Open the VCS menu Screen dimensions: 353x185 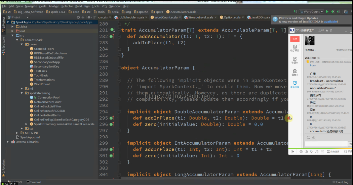click(x=104, y=6)
